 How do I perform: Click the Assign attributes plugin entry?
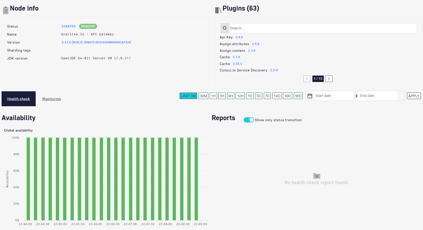234,44
